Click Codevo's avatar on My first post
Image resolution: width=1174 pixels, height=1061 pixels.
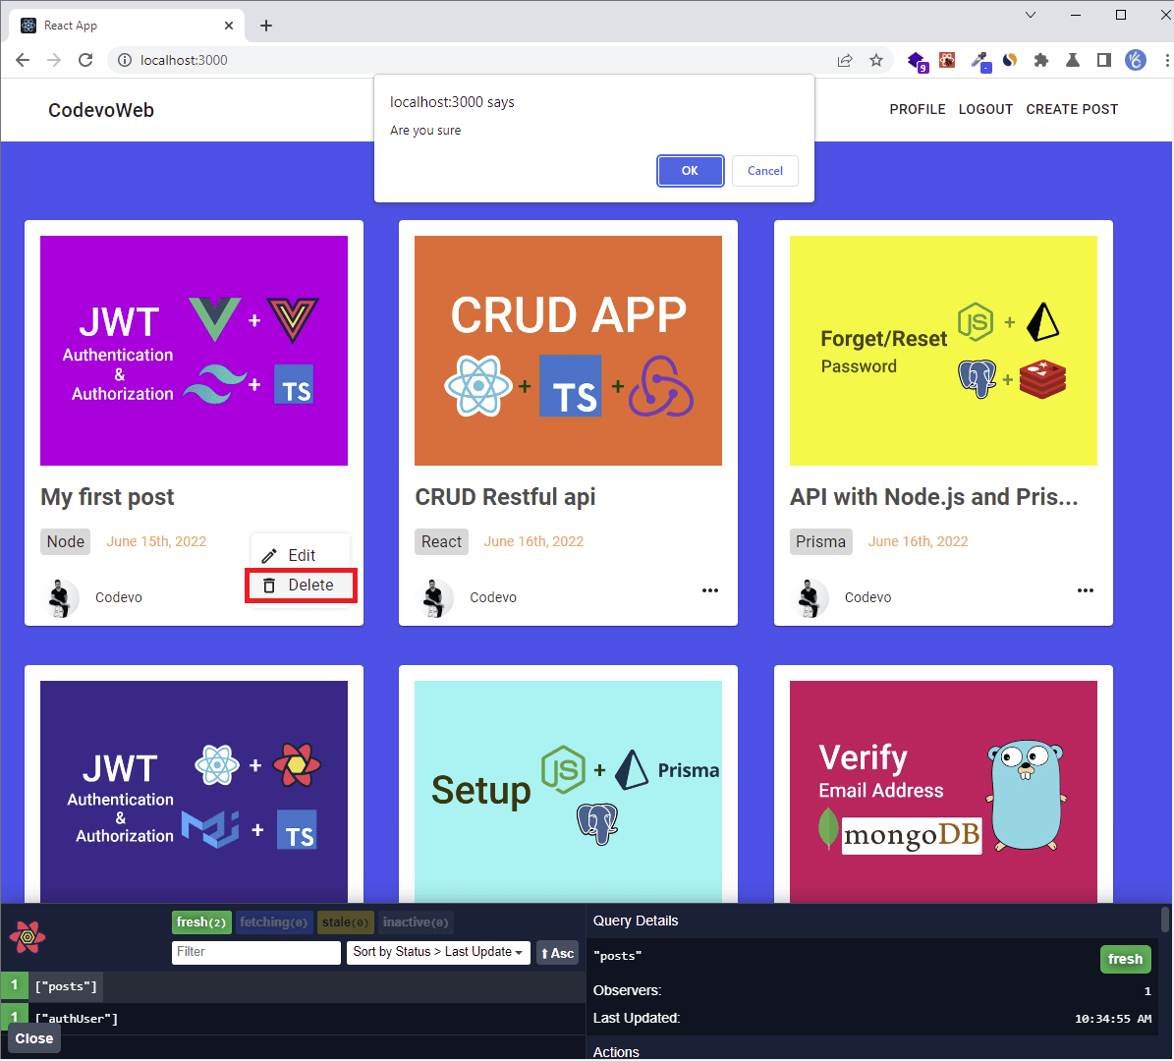[x=61, y=596]
